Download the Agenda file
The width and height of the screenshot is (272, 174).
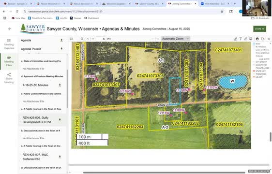tap(61, 40)
